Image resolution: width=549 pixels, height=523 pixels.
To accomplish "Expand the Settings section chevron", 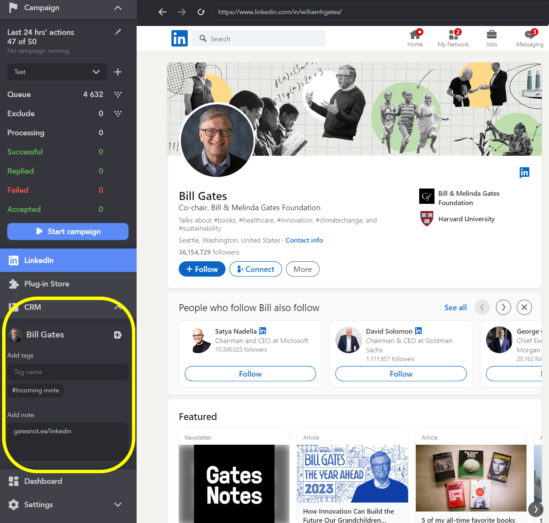I will [x=118, y=505].
